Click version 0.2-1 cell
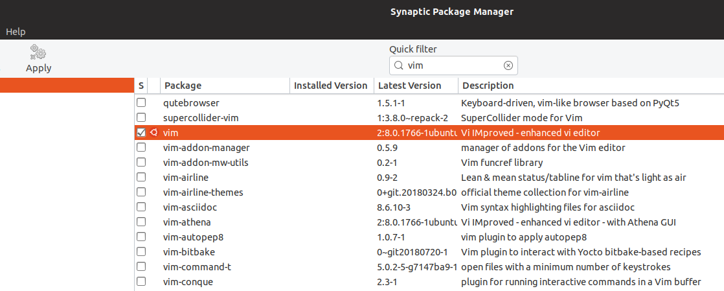724x291 pixels. click(x=387, y=163)
